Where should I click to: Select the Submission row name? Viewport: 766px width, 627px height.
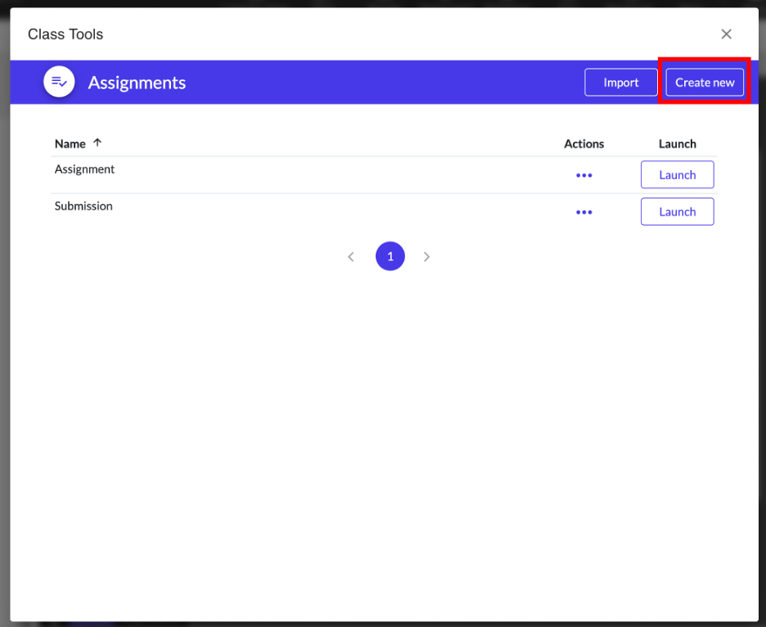[x=83, y=206]
